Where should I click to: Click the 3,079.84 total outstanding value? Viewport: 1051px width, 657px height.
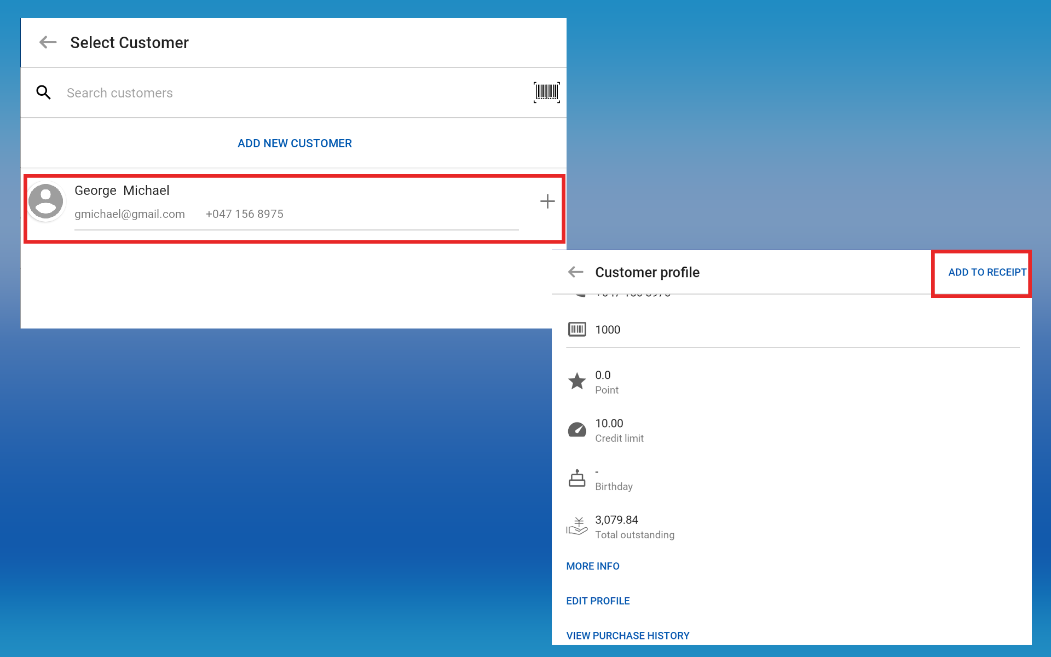(x=616, y=520)
